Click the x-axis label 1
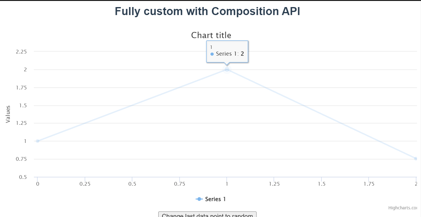Viewport: 421px width, 217px height. (227, 183)
